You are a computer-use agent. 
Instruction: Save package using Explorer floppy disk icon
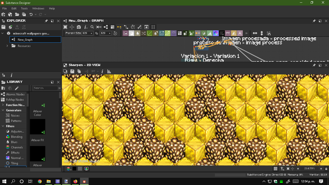click(x=3, y=27)
